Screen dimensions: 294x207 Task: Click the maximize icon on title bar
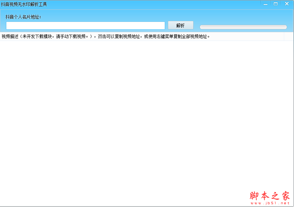point(275,3)
